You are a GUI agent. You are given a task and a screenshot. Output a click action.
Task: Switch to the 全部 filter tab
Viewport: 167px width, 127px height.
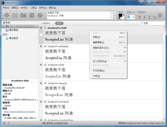click(59, 23)
